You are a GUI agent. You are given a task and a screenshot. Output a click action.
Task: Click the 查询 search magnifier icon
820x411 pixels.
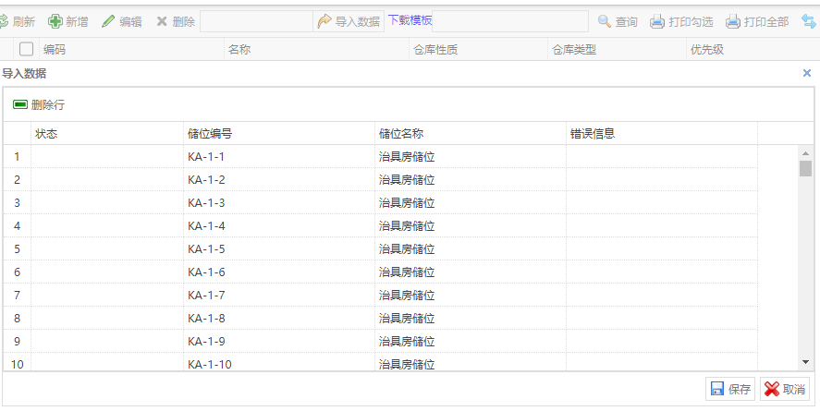pos(605,21)
